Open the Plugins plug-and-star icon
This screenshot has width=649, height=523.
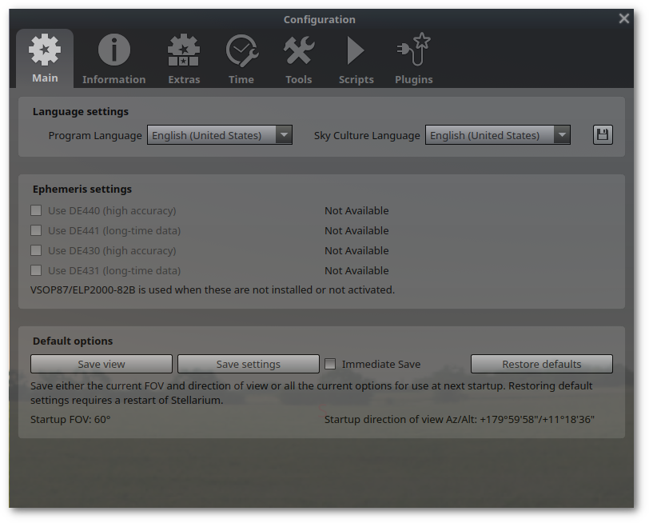tap(413, 50)
